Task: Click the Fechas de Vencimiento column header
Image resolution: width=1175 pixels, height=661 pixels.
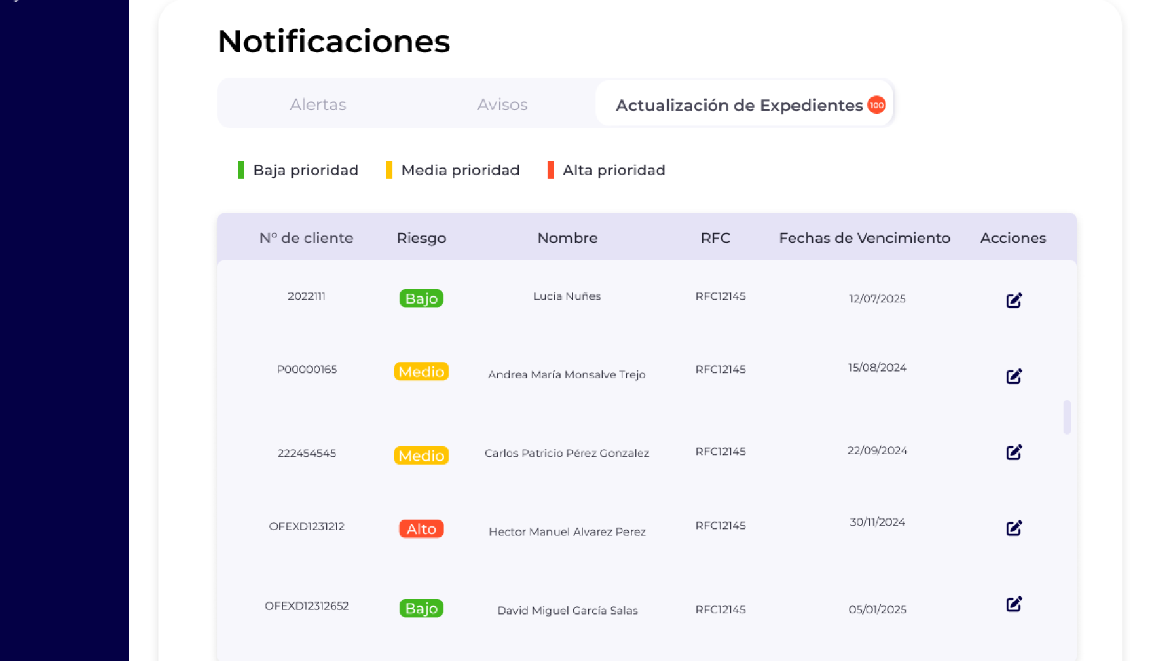Action: click(864, 238)
